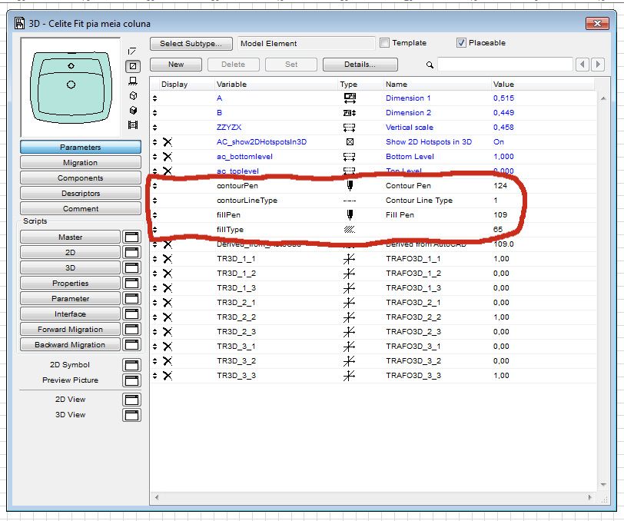624x521 pixels.
Task: Open 2D Symbol window icon
Action: [x=131, y=365]
